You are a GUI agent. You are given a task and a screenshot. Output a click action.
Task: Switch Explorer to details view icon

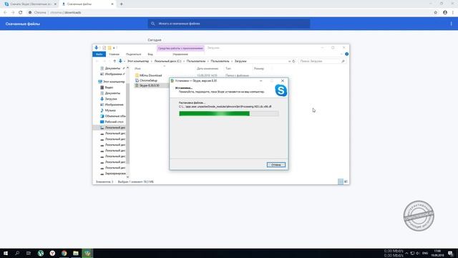[x=341, y=181]
